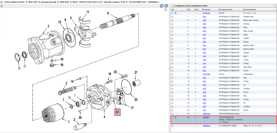
Task: Click '71 cc, Inc. 1 - 24' usage text
Action: tap(250, 13)
